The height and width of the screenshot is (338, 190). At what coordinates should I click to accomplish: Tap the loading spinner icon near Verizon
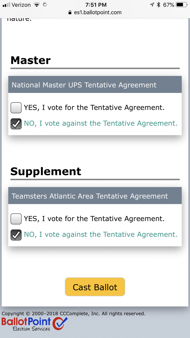point(45,4)
